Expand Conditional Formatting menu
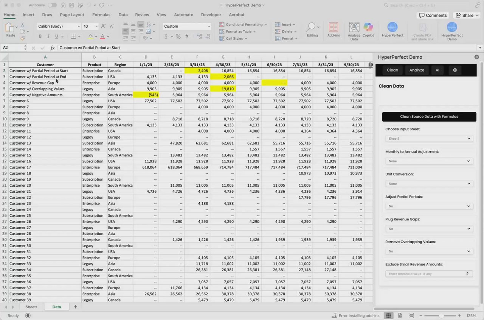This screenshot has height=320, width=484. [x=243, y=25]
